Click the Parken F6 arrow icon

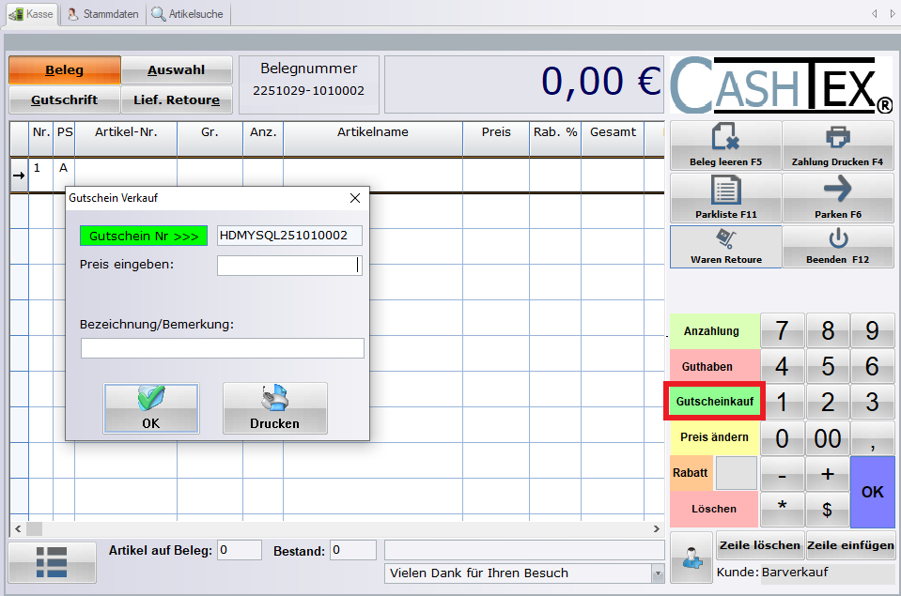pyautogui.click(x=836, y=197)
